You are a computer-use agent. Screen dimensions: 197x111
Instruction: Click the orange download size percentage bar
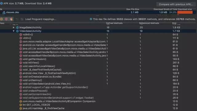[x=185, y=12]
